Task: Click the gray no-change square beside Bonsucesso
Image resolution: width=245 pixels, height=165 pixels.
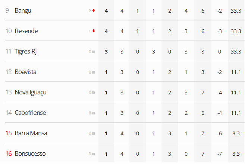Action: [x=93, y=154]
